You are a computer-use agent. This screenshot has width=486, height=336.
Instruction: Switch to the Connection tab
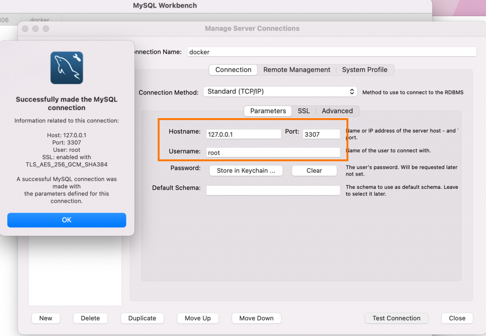233,70
